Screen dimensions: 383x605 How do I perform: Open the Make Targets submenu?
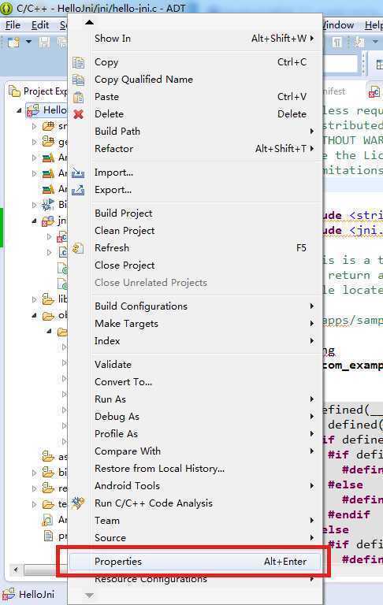coord(195,324)
